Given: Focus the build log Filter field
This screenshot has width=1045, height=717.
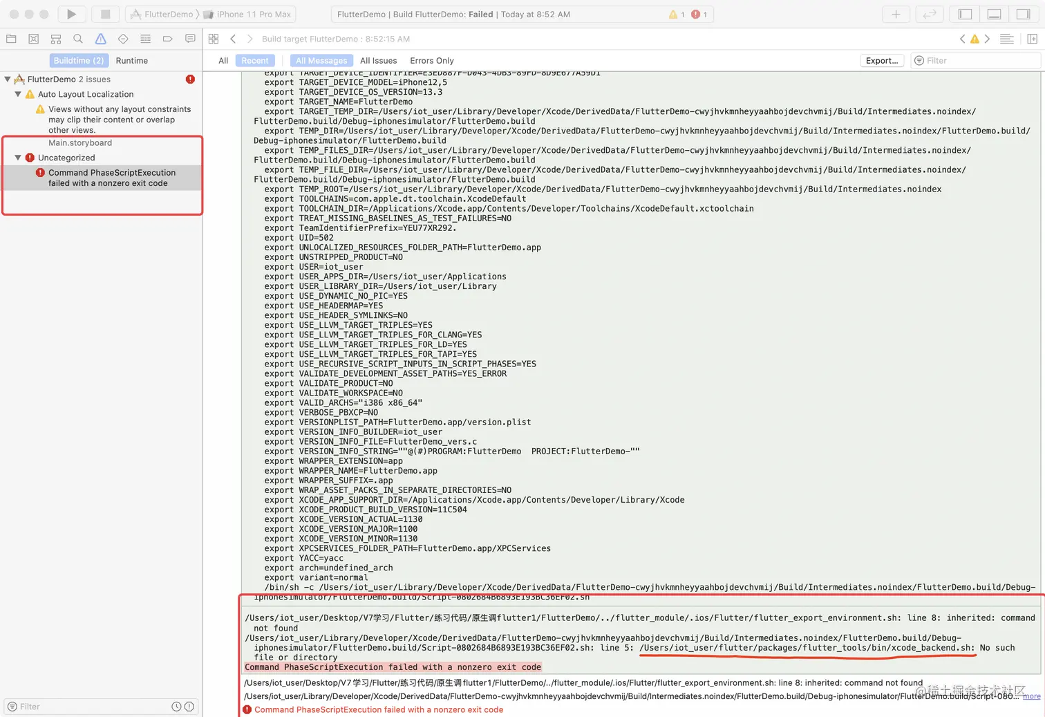Looking at the screenshot, I should pos(976,60).
